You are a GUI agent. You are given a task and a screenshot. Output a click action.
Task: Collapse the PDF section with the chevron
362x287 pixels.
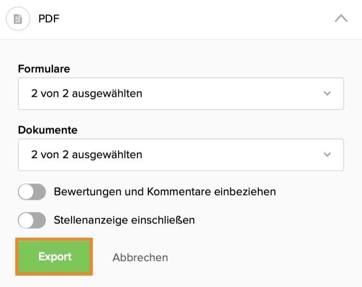click(x=341, y=19)
